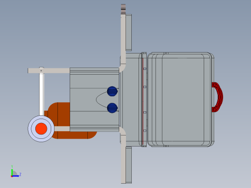Click the grey block holding the blue knobs
Screen dimensions: 251x188
pos(95,100)
